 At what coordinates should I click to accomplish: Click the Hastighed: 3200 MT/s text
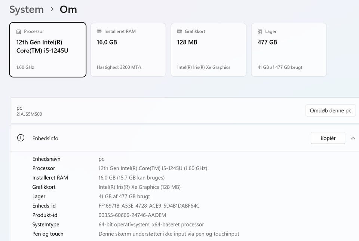[x=119, y=67]
